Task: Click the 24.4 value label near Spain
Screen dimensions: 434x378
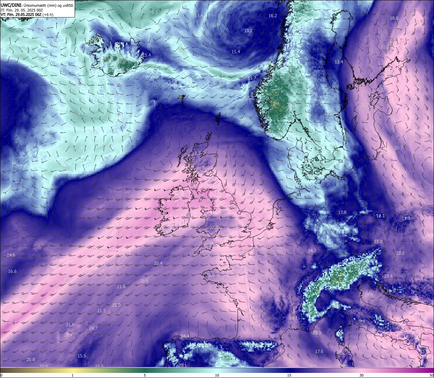Action: point(185,336)
